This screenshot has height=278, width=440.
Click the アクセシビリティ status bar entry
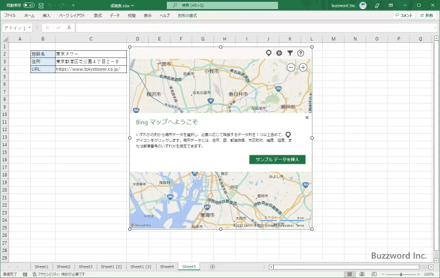[59, 274]
